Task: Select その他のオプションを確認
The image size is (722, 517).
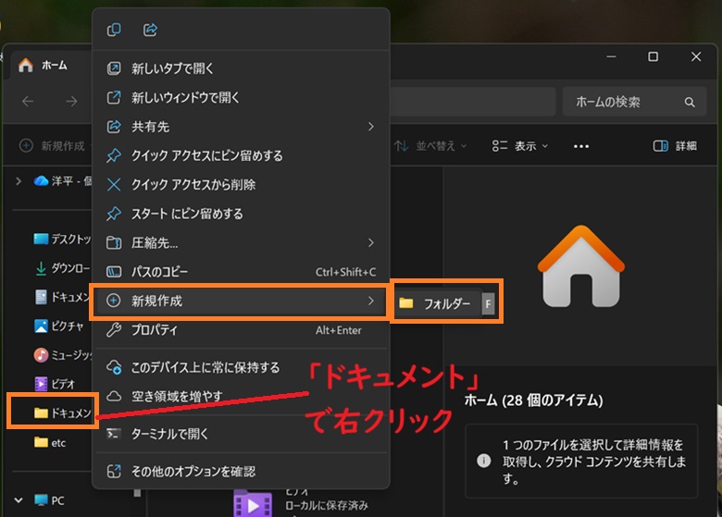Action: click(241, 471)
